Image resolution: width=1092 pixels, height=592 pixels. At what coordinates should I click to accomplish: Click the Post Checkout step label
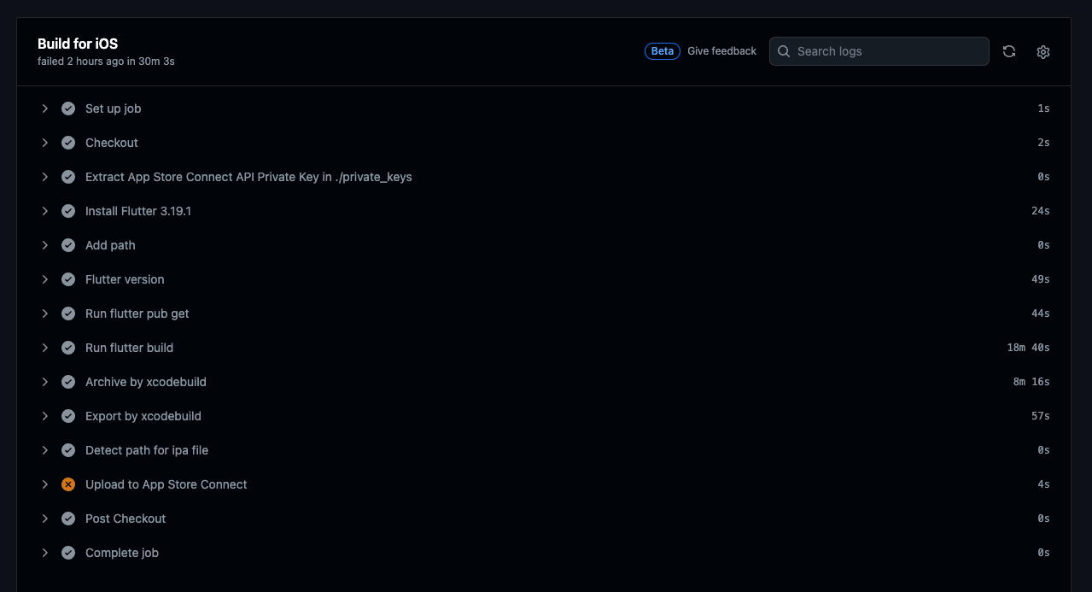[x=126, y=519]
